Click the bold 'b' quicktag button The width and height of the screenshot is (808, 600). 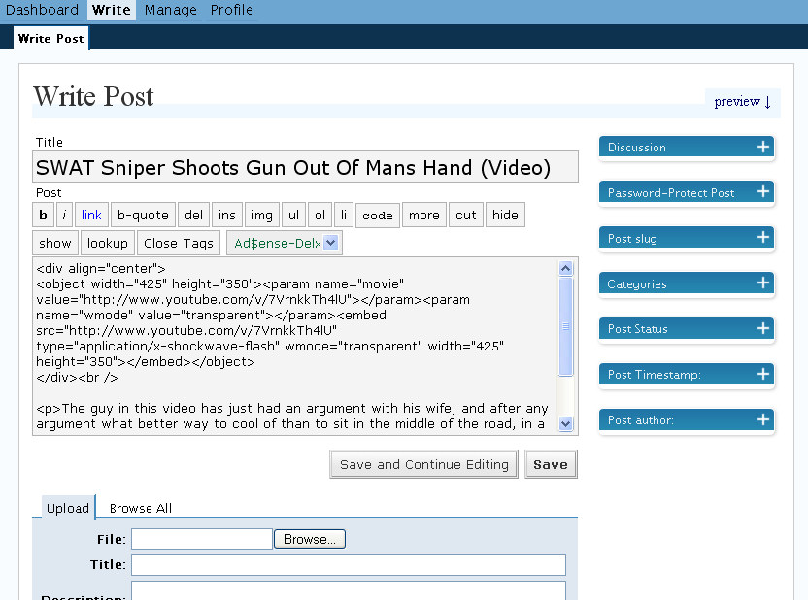(x=43, y=216)
